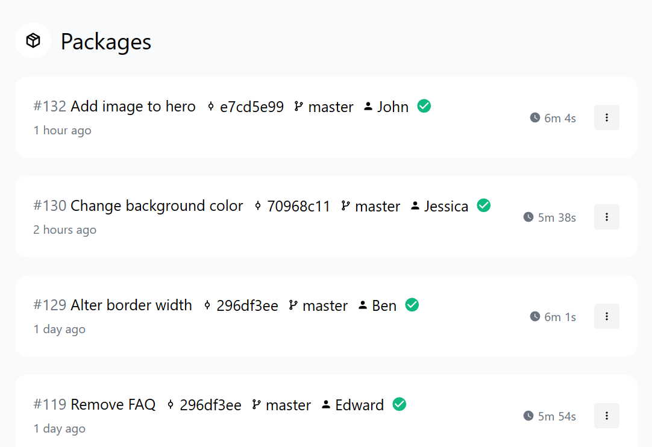
Task: Click commit icon beside e7cd5e99
Action: (211, 107)
